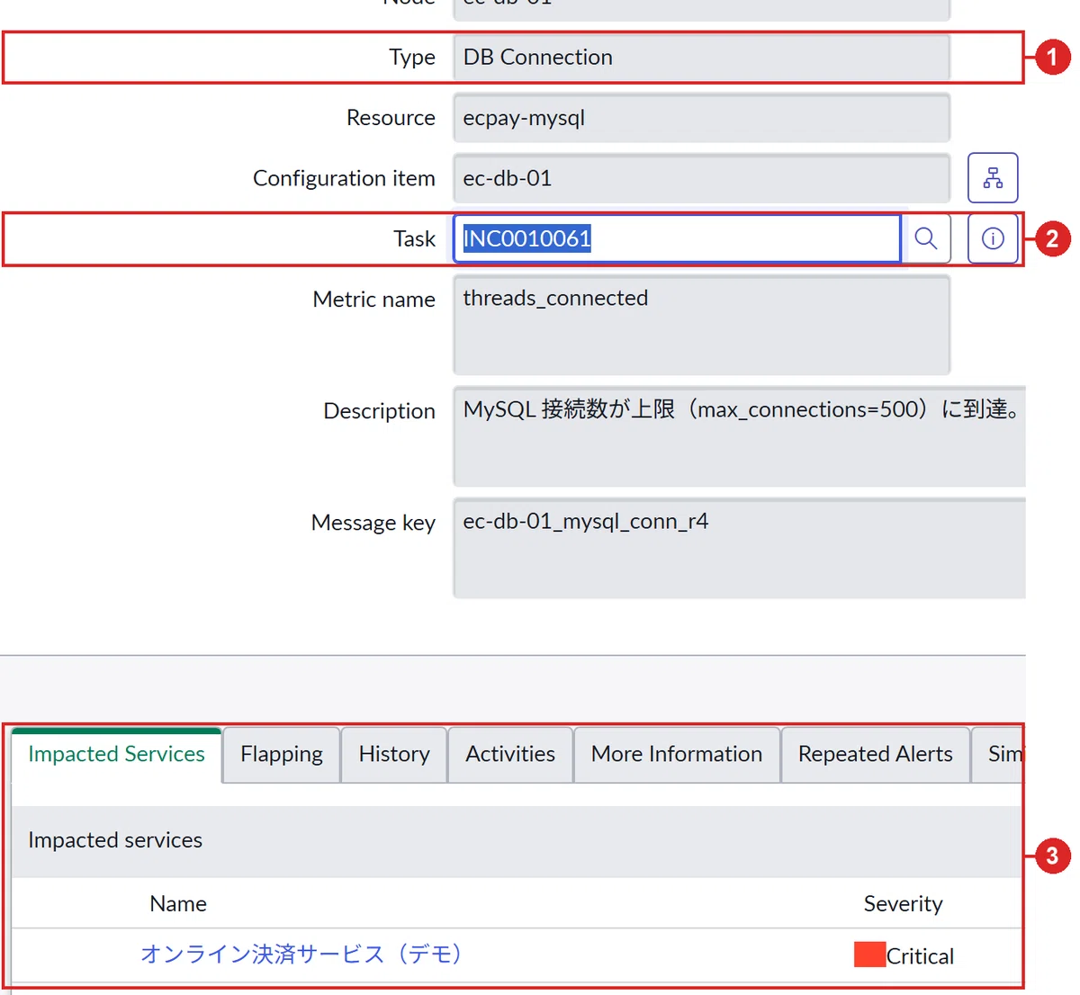
Task: Click the Resource field ecpay-mysql
Action: pyautogui.click(x=702, y=118)
